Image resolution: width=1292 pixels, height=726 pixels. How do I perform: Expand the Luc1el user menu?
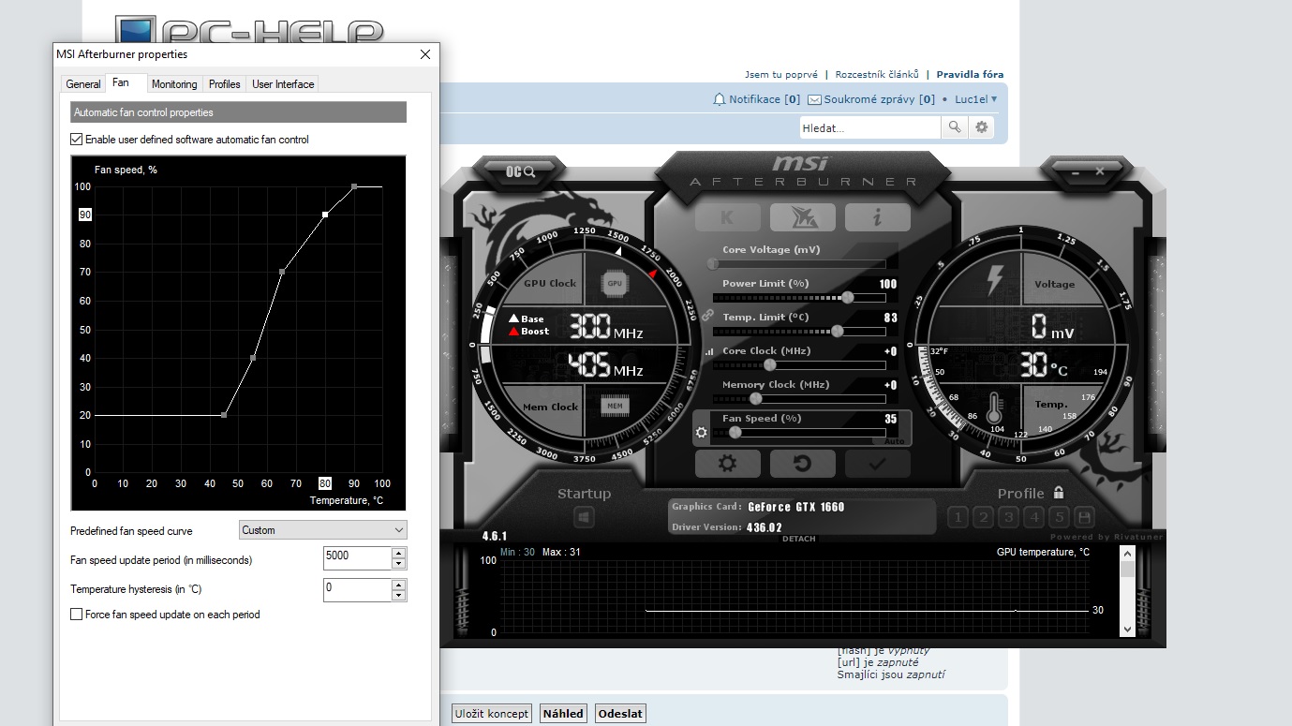point(975,99)
